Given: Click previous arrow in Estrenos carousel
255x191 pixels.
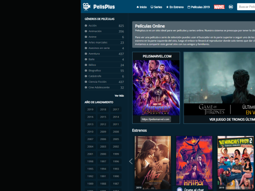Looking at the screenshot, I should tap(131, 161).
